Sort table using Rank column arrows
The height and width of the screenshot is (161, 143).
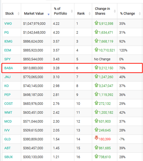pos(90,13)
